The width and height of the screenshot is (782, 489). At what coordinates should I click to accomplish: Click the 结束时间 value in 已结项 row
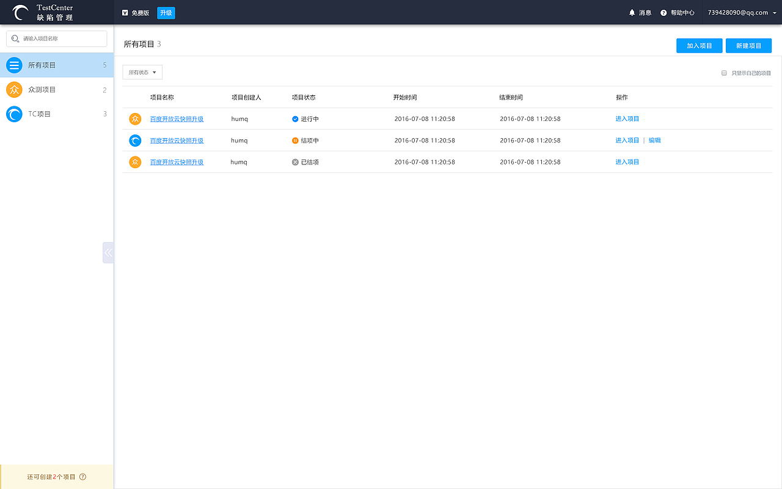530,162
